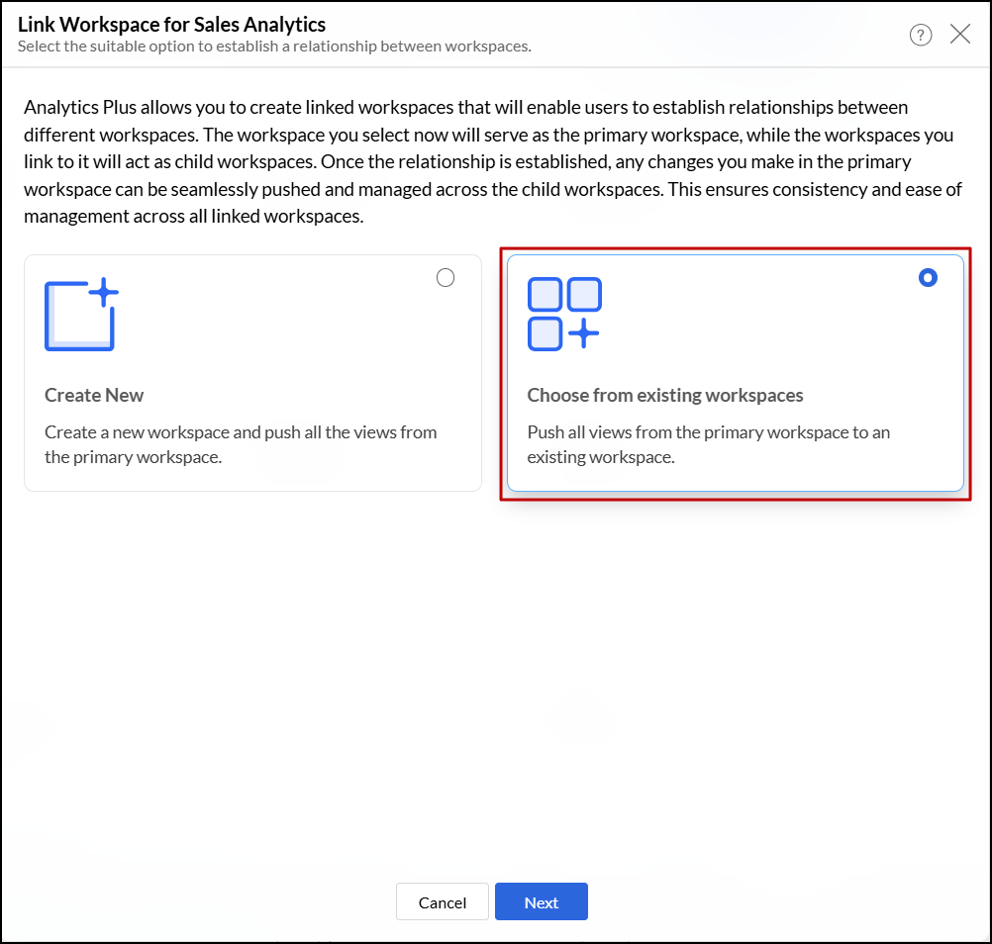Click the top-left square of the grid icon
Viewport: 992px width, 944px height.
pyautogui.click(x=546, y=295)
